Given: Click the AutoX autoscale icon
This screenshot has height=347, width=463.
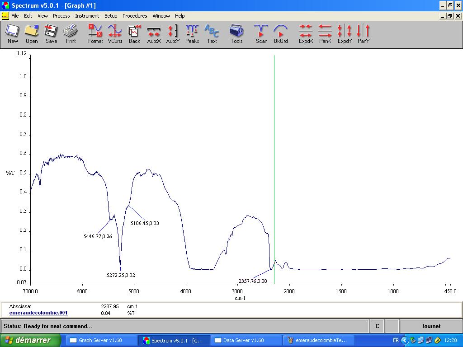Looking at the screenshot, I should click(x=154, y=34).
